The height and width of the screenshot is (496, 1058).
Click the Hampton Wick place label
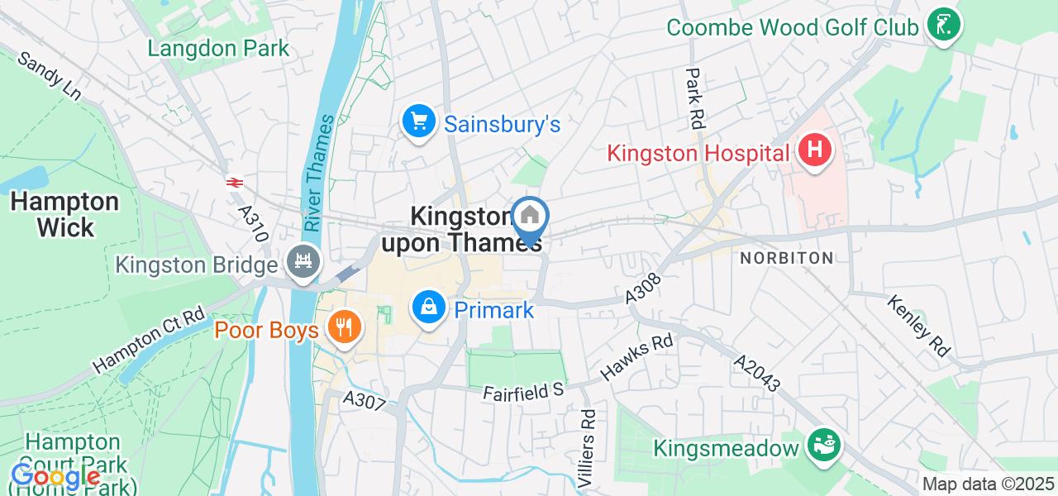[64, 214]
